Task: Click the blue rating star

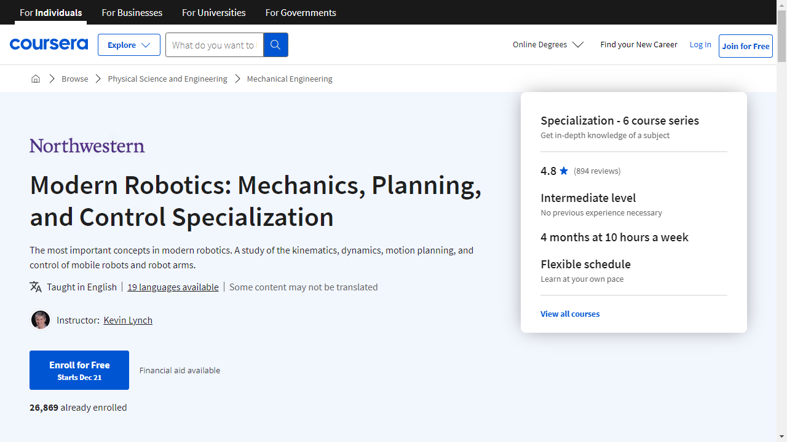Action: pos(564,171)
